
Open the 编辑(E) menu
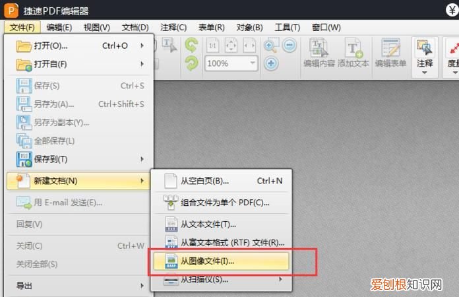pyautogui.click(x=59, y=27)
